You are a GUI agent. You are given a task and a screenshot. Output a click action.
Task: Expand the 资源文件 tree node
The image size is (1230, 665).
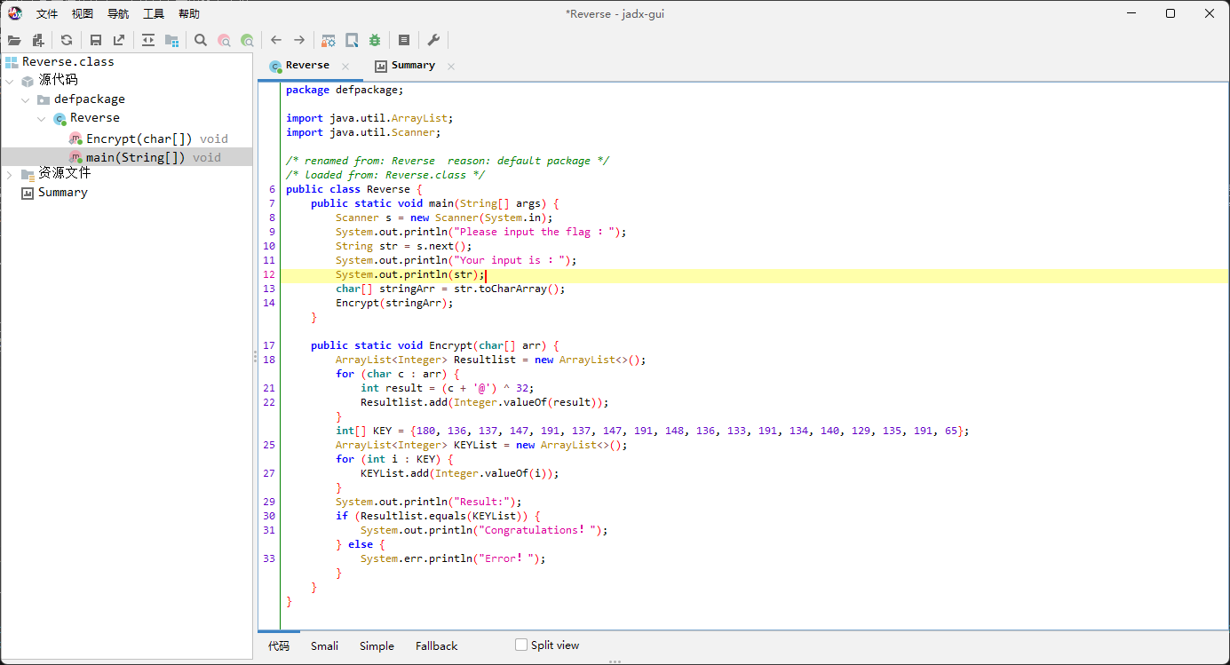10,174
